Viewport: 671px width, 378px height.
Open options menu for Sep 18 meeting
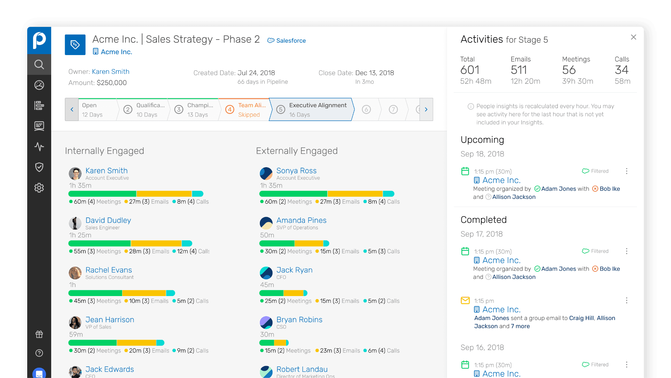627,171
